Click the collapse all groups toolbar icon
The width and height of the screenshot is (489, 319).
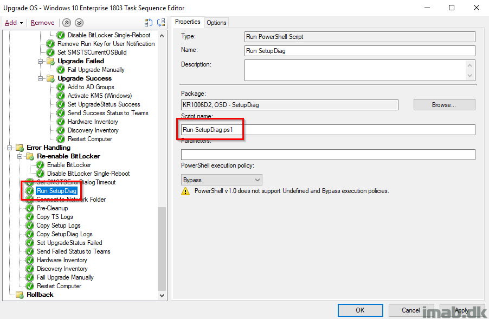point(161,23)
